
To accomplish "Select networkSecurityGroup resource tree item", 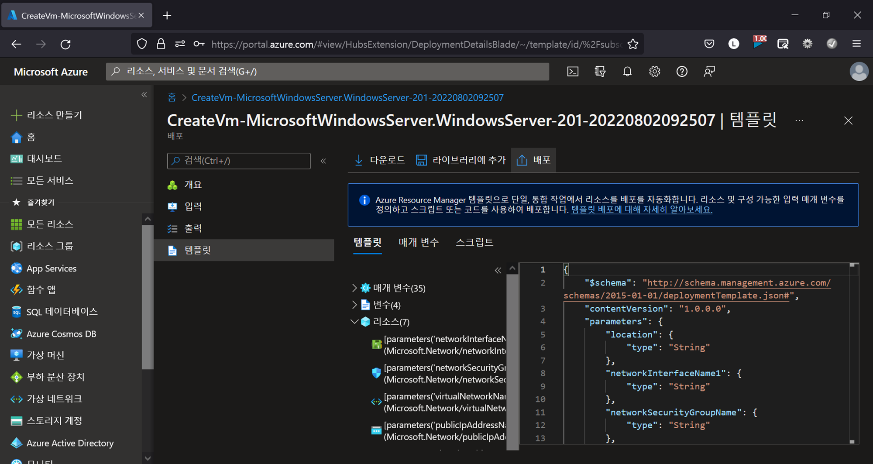I will point(438,374).
